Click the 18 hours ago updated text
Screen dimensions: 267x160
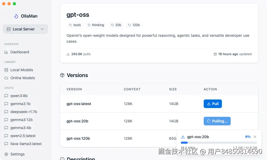[x=235, y=54]
